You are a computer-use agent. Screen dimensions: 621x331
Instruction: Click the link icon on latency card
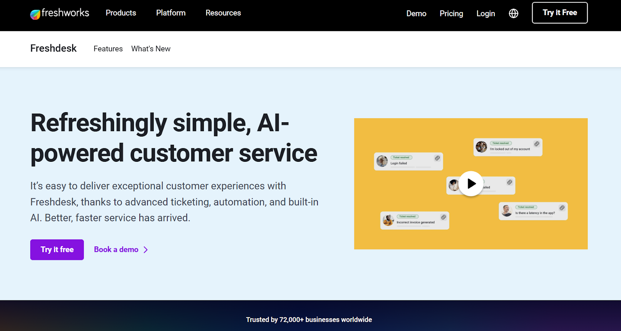click(x=562, y=208)
